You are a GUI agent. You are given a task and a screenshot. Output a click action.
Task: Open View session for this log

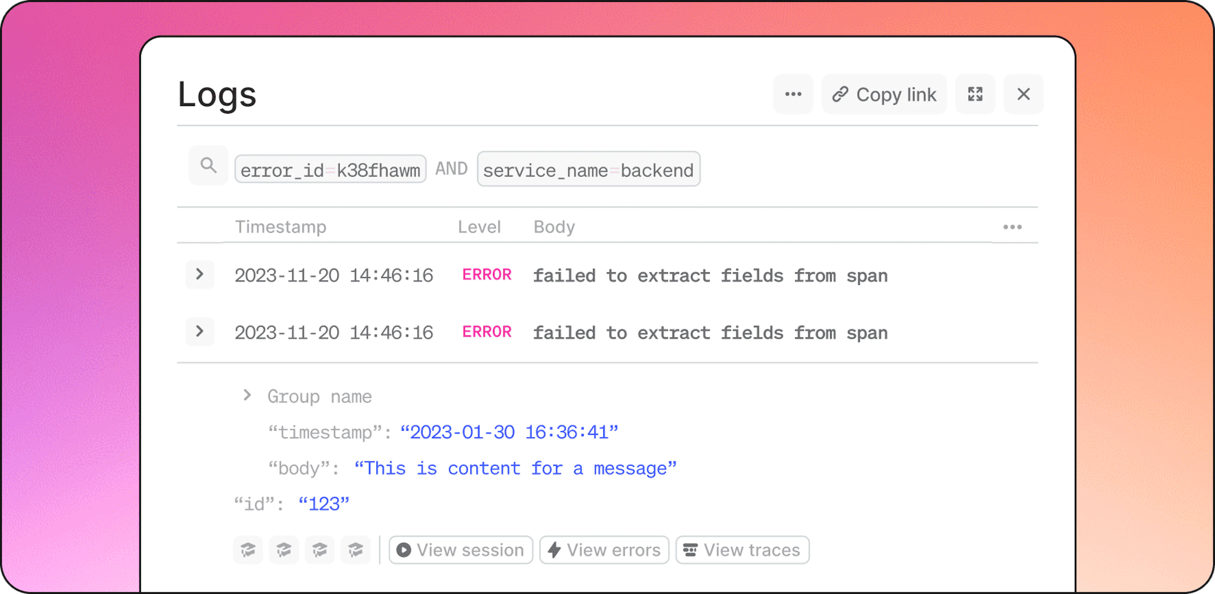pyautogui.click(x=461, y=550)
